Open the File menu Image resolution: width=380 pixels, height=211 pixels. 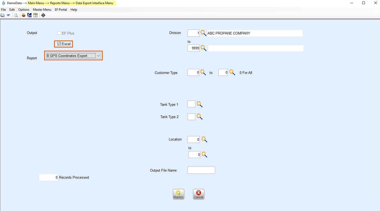tap(3, 10)
